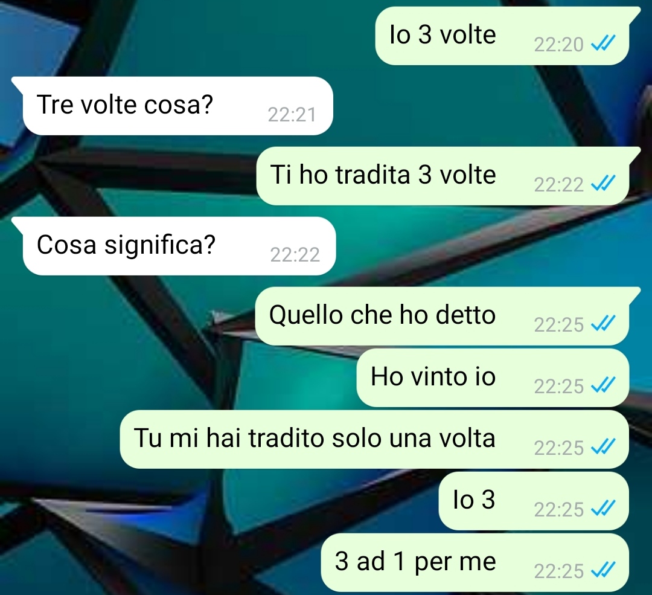Tap the short 'Io 3' message bubble

(534, 501)
